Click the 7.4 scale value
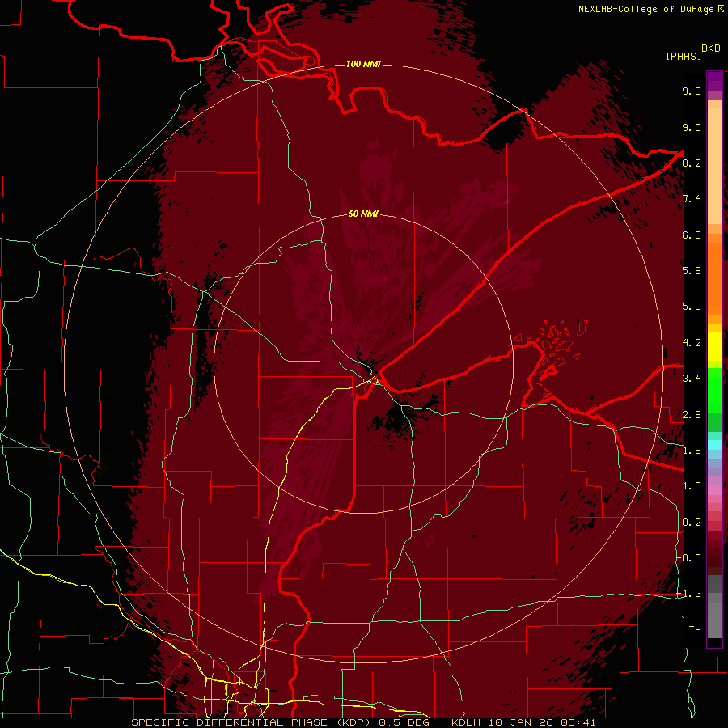The height and width of the screenshot is (728, 728). (x=692, y=199)
